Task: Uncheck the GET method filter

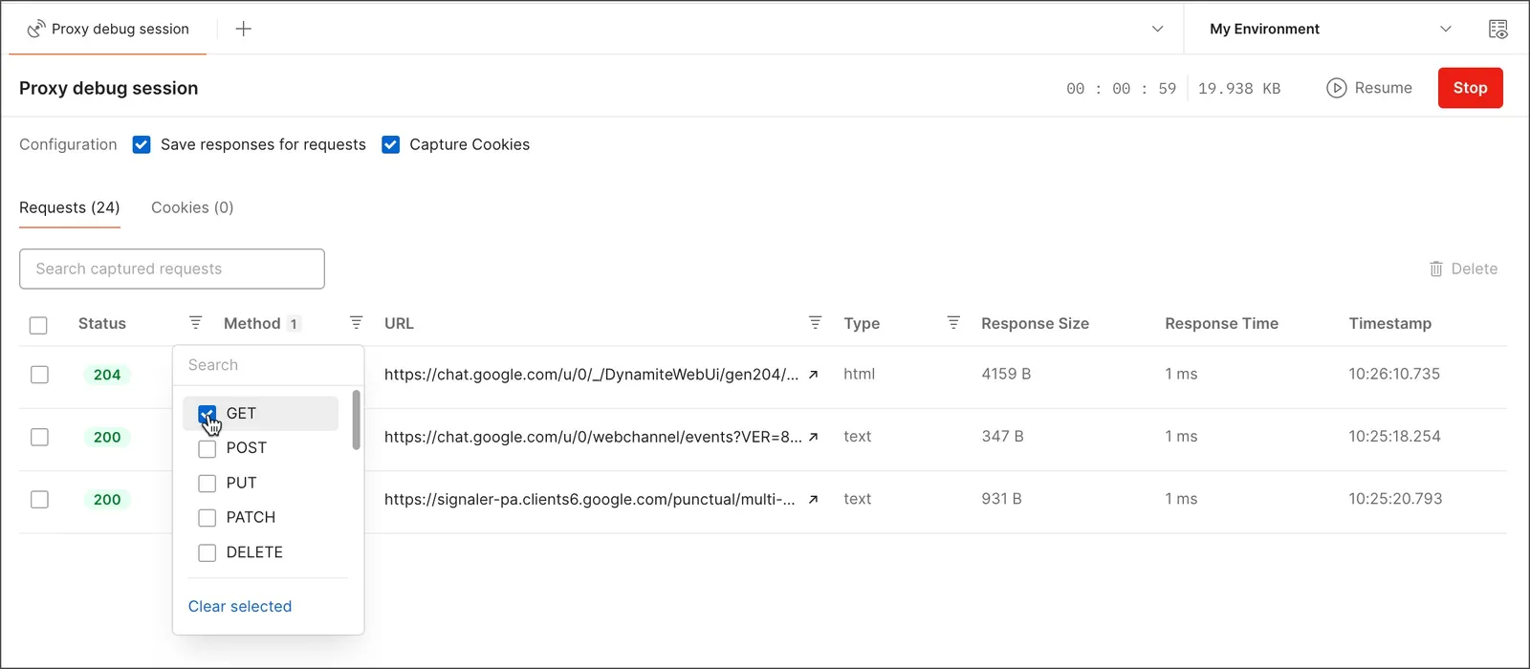Action: coord(207,414)
